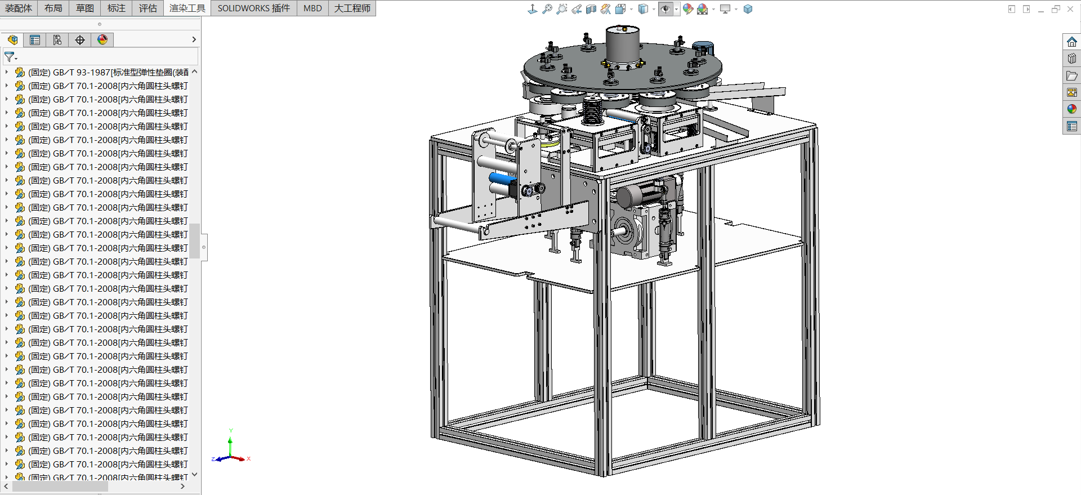Screen dimensions: 1081x495
Task: Click the Dynamic Annotation Views icon
Action: point(605,9)
